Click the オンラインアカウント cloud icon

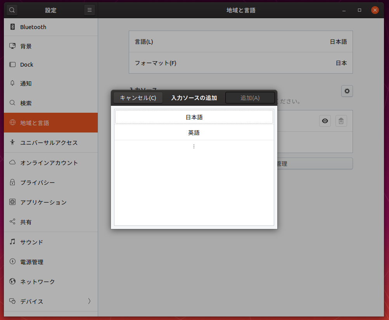(12, 162)
